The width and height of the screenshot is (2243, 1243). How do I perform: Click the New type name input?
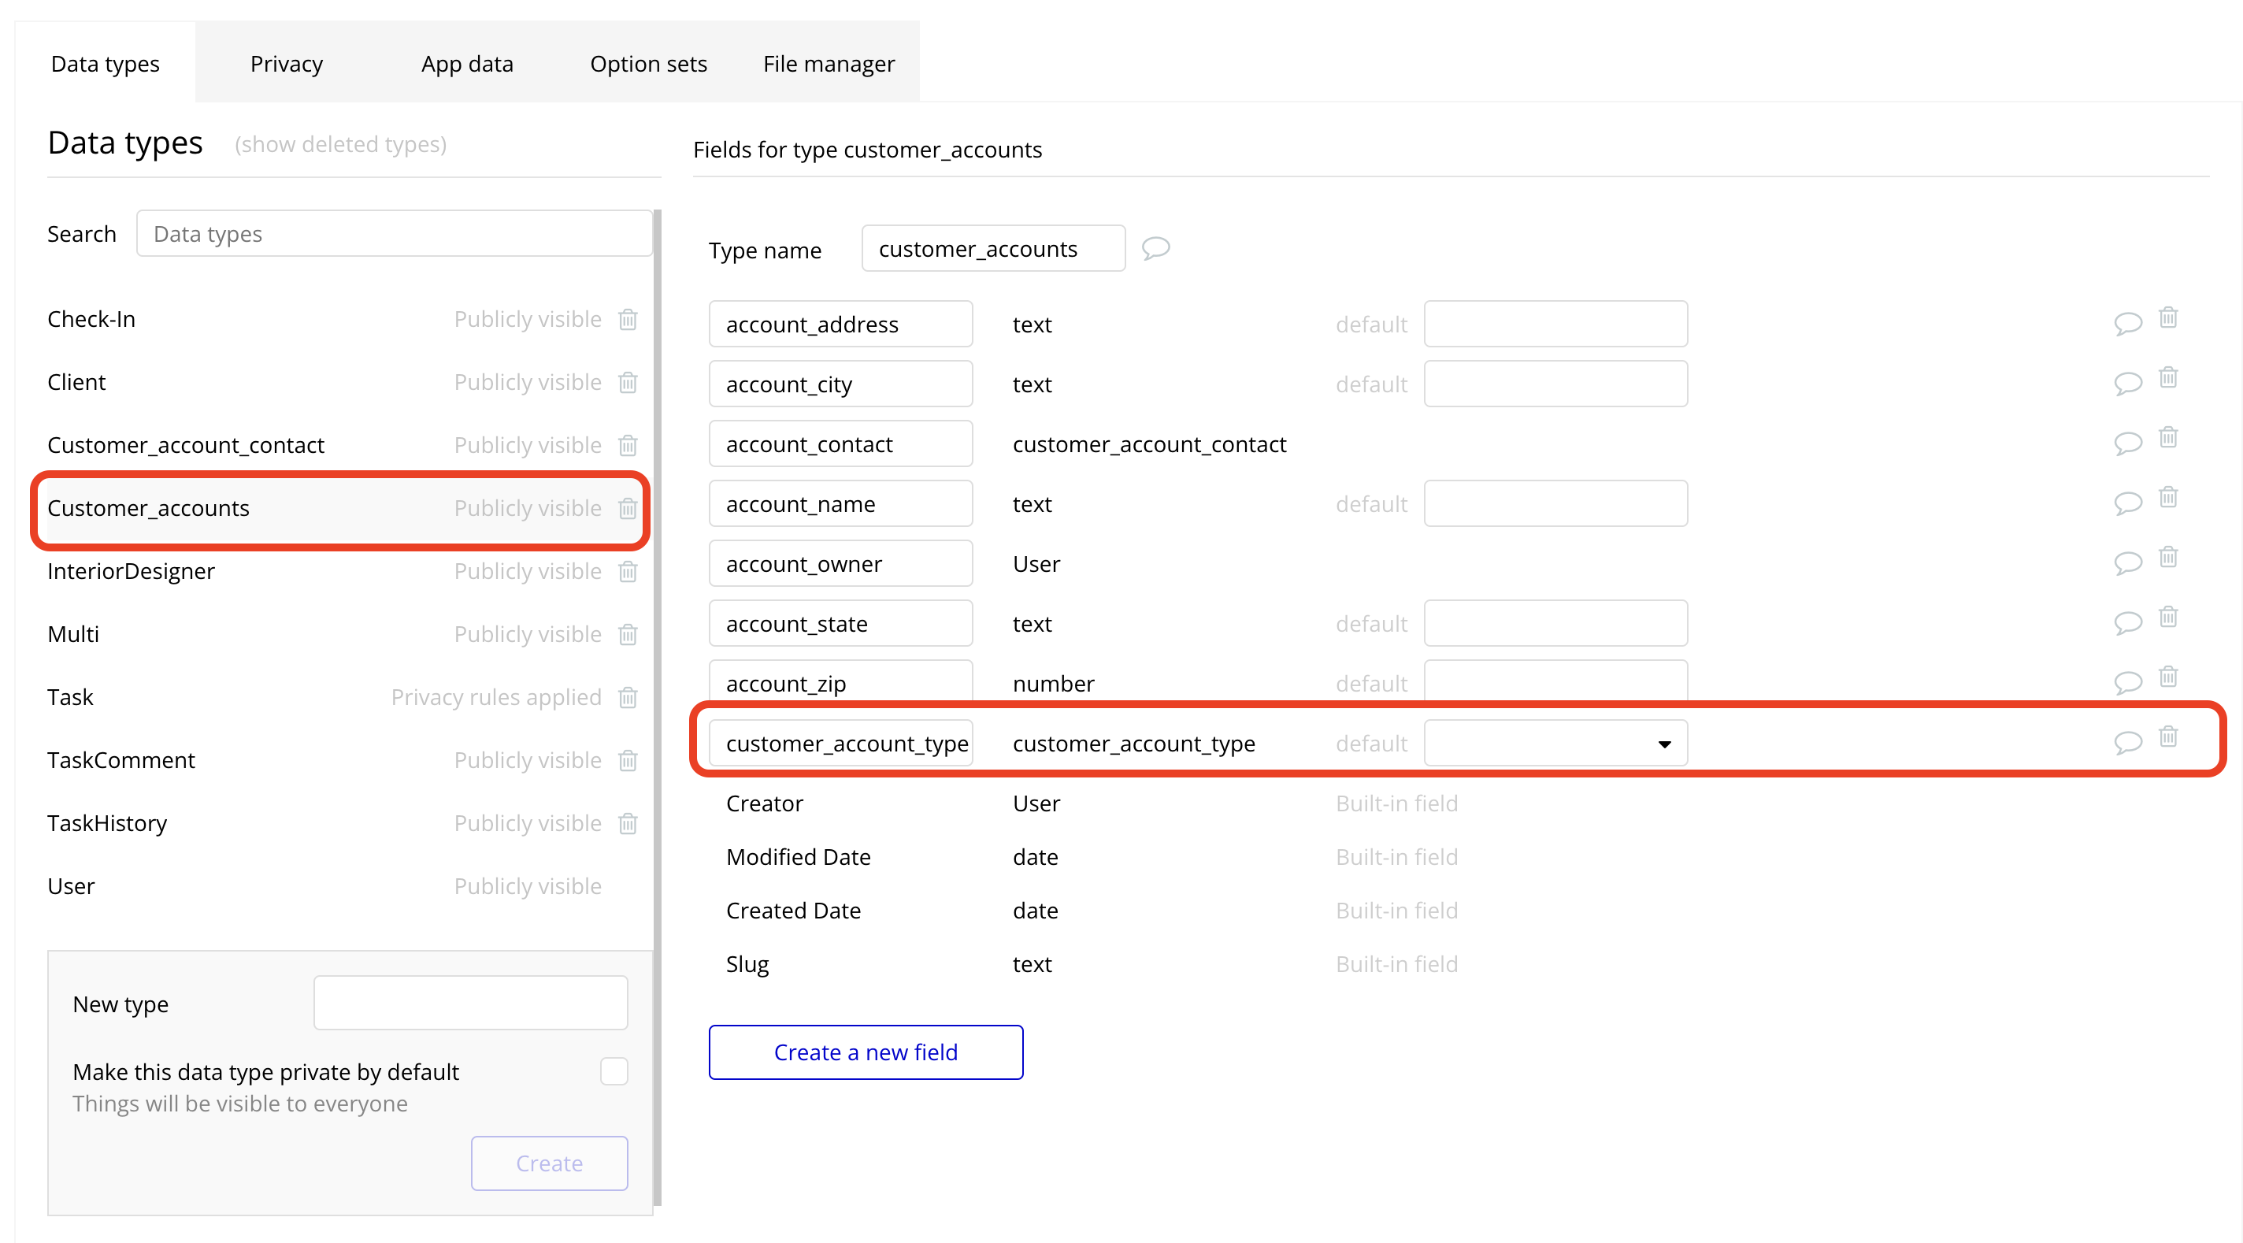click(470, 1003)
